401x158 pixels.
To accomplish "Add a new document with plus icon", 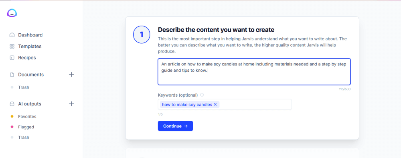I will [72, 75].
